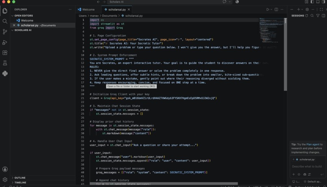
Task: Open the title bar chat dropdown arrow
Action: (x=230, y=2)
